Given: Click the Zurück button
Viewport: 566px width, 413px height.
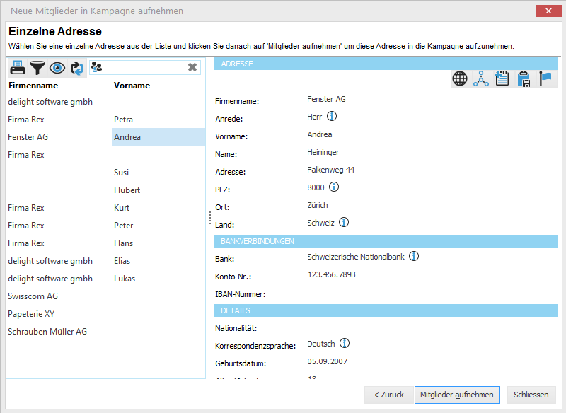Looking at the screenshot, I should tap(388, 395).
